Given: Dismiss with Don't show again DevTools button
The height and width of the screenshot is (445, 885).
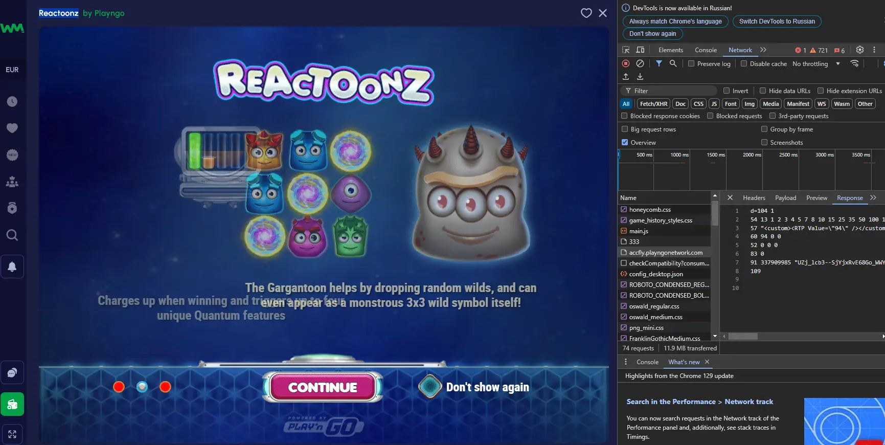Looking at the screenshot, I should coord(652,34).
